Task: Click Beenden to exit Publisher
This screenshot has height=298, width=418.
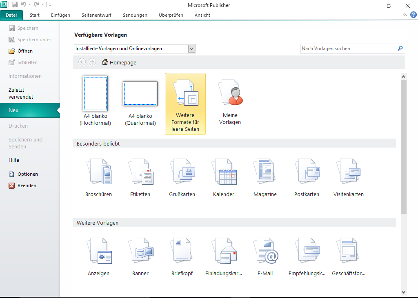Action: [x=27, y=185]
